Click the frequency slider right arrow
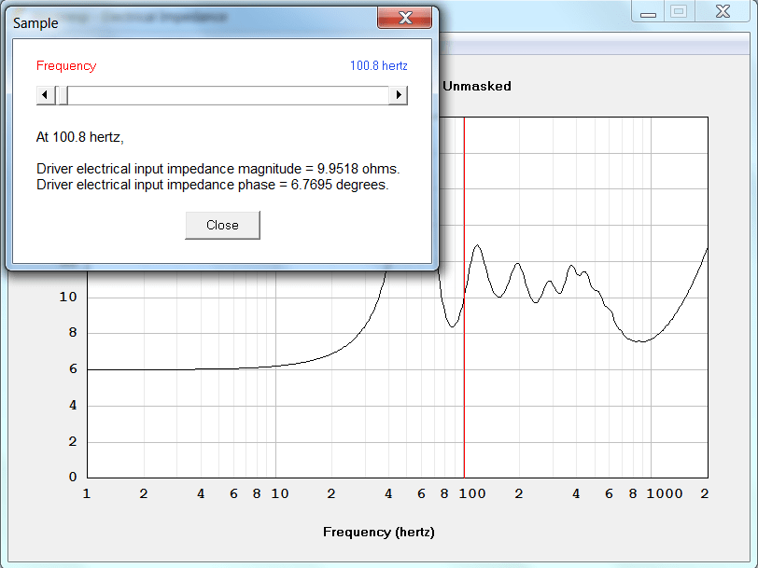Screen dimensions: 758x568 (399, 95)
